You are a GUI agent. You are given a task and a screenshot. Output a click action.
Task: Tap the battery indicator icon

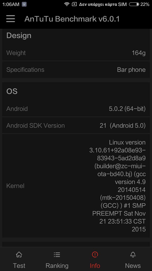point(134,4)
